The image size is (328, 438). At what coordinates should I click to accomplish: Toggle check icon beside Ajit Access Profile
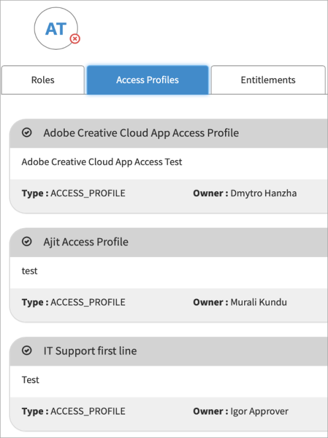pyautogui.click(x=27, y=242)
